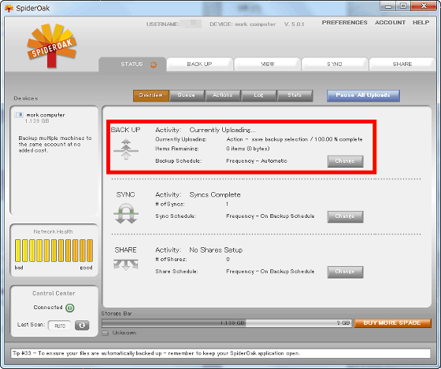This screenshot has width=441, height=369.
Task: Switch to the VIEW tab
Action: [267, 65]
